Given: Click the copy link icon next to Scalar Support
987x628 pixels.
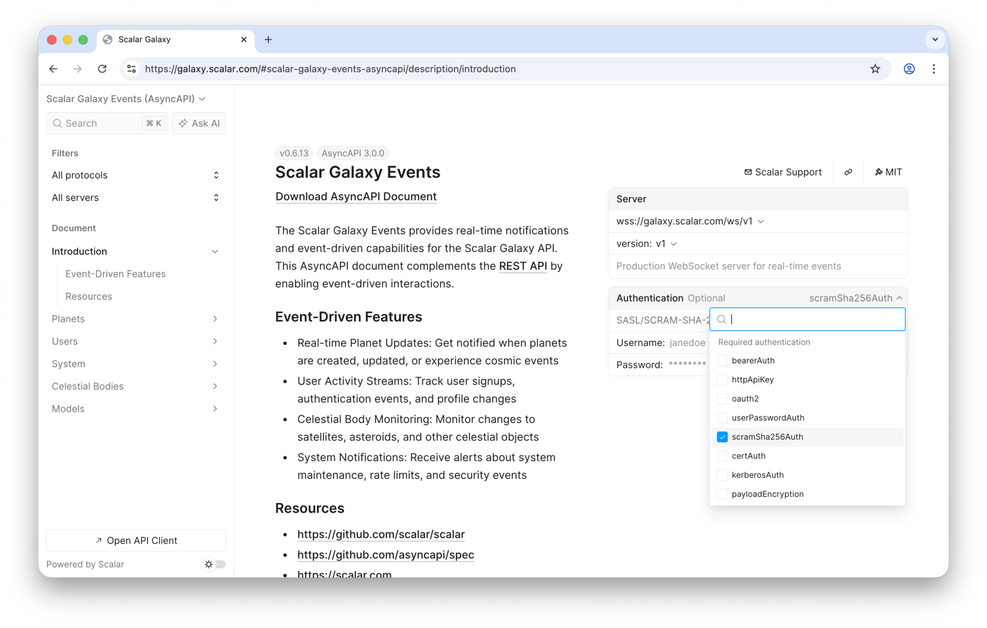Looking at the screenshot, I should pyautogui.click(x=848, y=172).
